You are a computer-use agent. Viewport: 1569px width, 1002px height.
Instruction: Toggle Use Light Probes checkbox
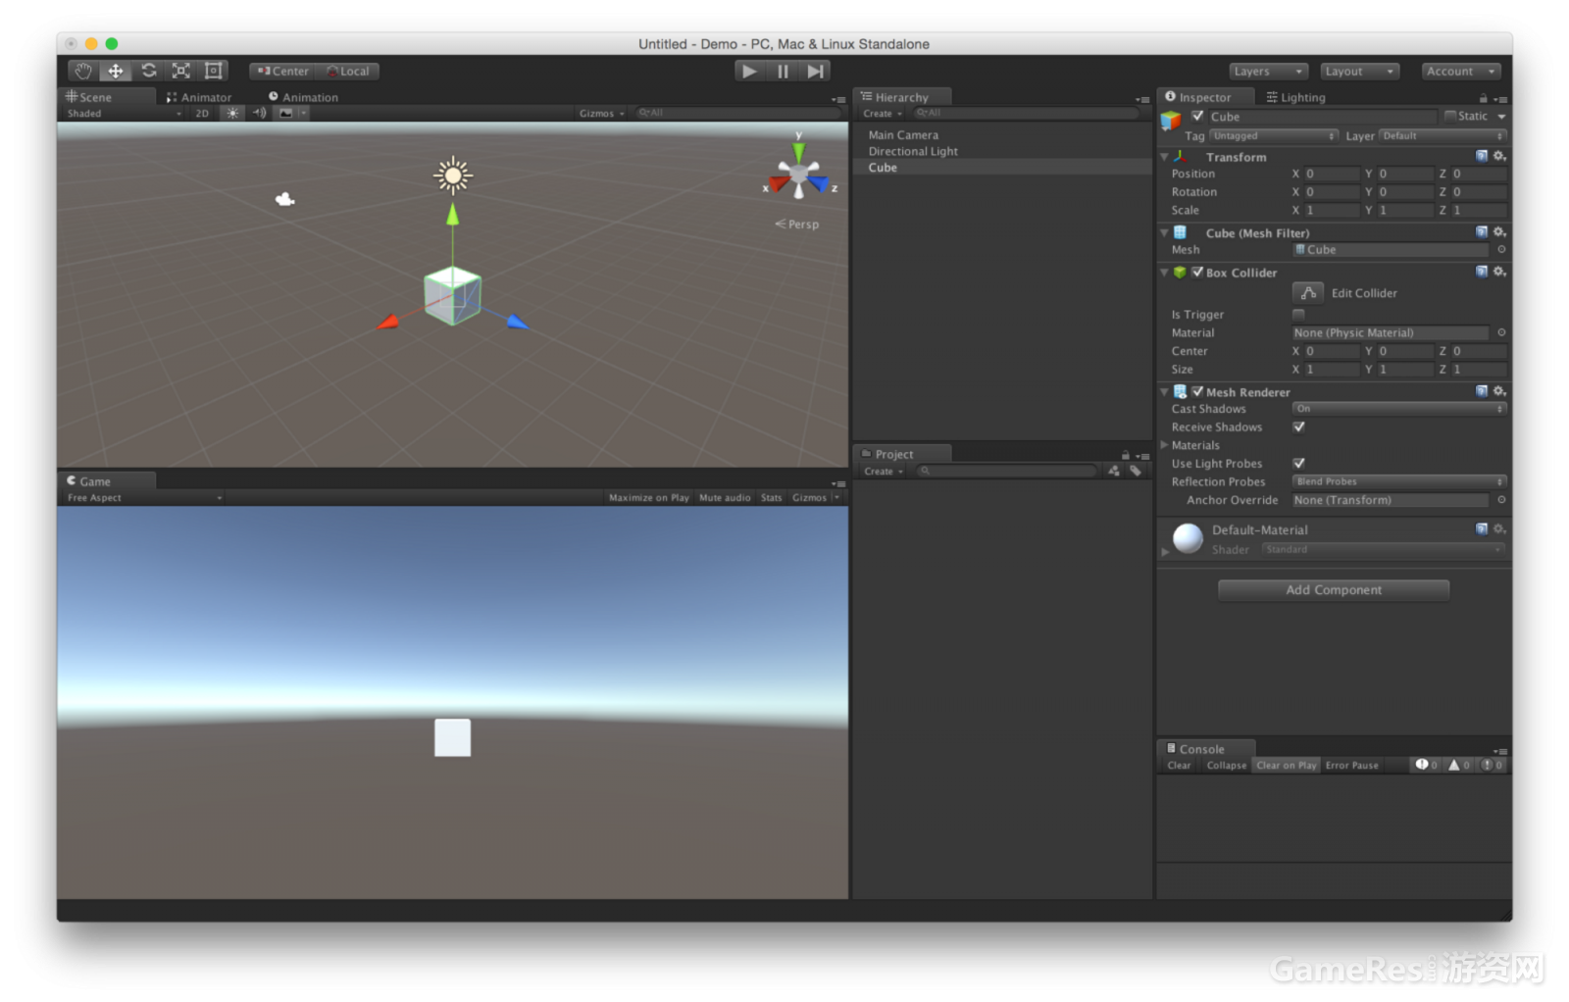point(1298,463)
